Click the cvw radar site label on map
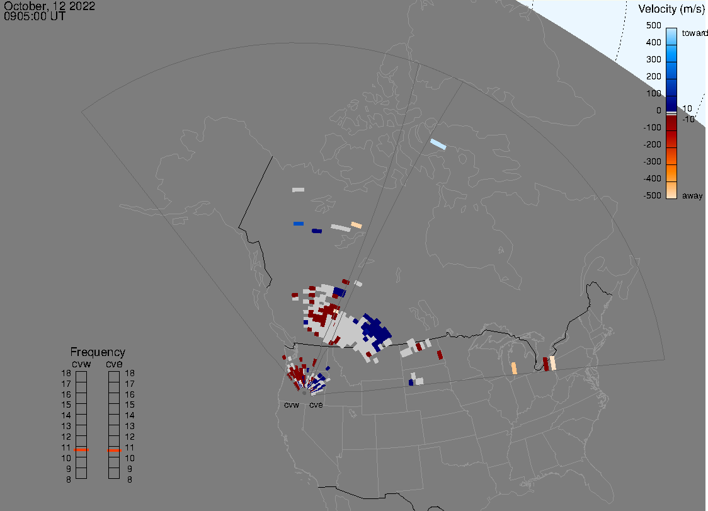The width and height of the screenshot is (708, 511). (x=292, y=405)
